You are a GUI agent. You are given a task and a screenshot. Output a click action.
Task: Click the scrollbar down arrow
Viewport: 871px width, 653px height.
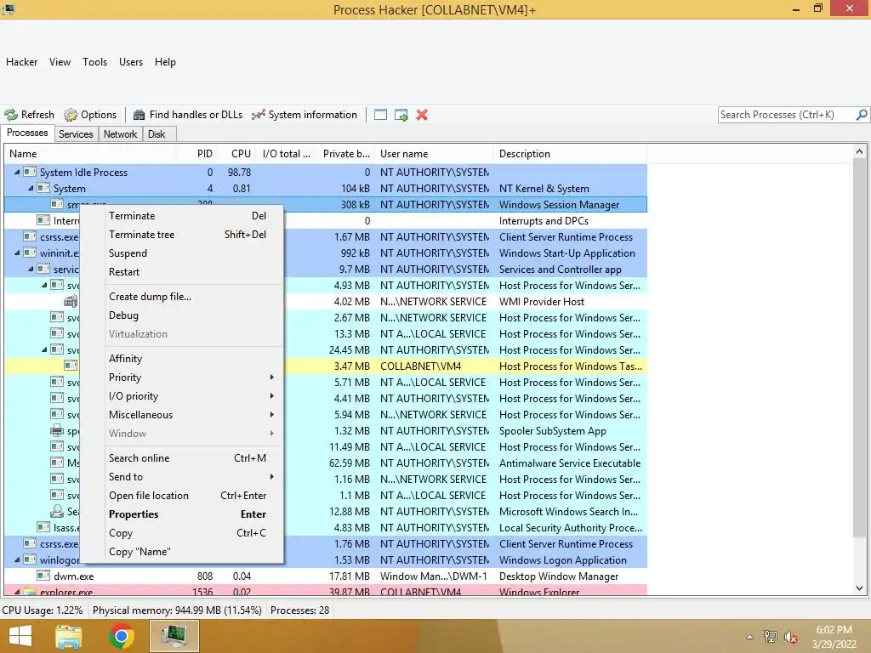pos(859,588)
